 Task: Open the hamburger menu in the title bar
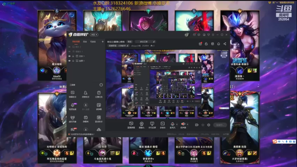213,35
